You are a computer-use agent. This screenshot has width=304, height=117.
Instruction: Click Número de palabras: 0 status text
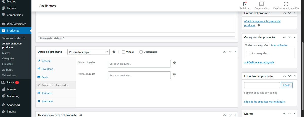[x=52, y=38]
